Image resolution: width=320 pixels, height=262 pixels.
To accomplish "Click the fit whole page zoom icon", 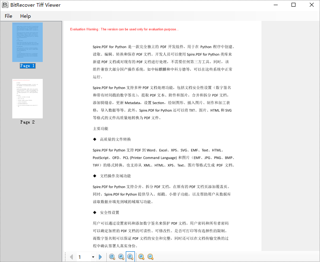I will [112, 257].
